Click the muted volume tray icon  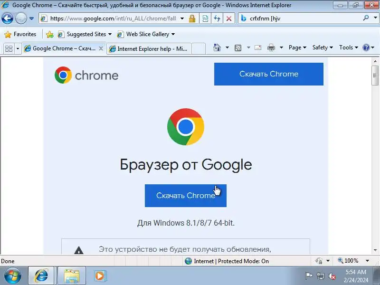click(332, 276)
